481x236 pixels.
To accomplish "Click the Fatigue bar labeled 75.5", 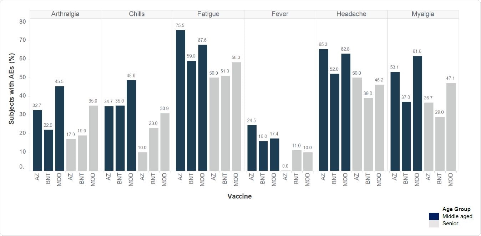I will (x=181, y=100).
